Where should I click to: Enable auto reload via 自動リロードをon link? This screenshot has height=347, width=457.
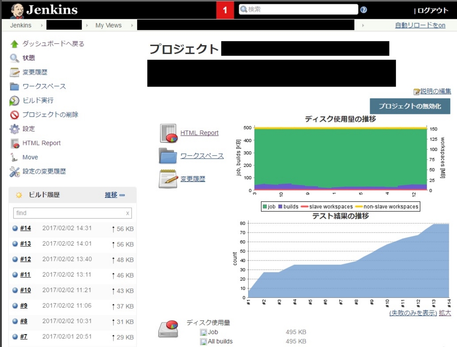tap(420, 25)
